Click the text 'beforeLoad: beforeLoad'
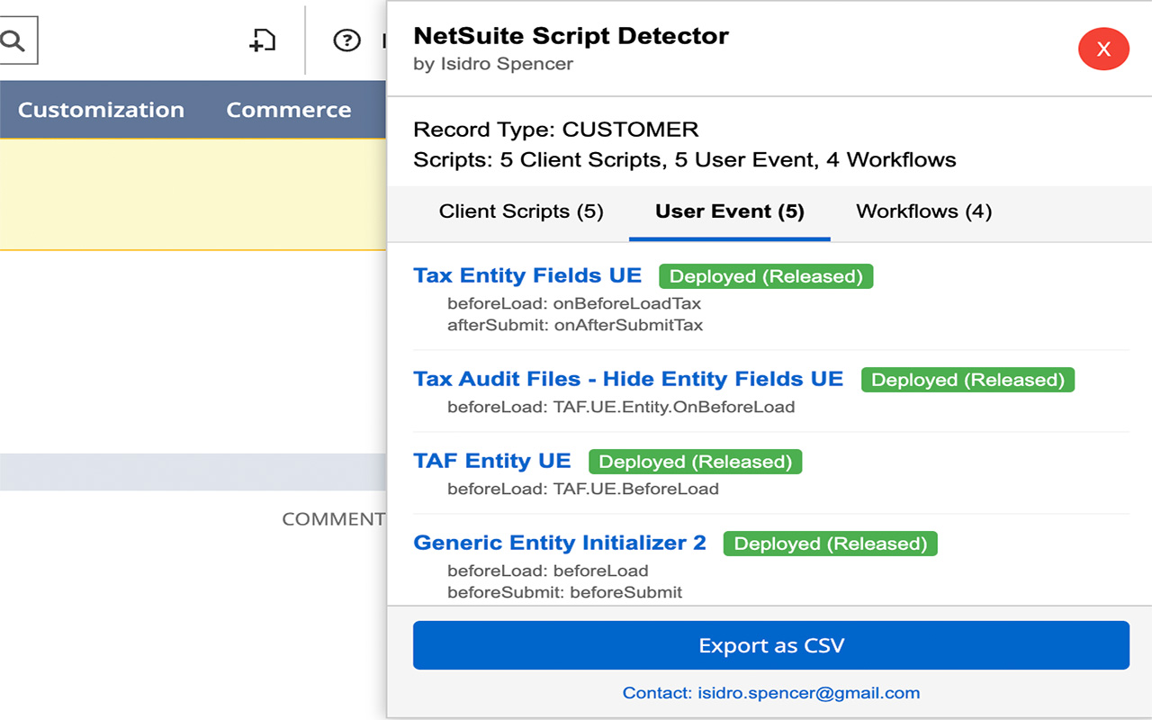Image resolution: width=1152 pixels, height=720 pixels. pyautogui.click(x=548, y=571)
